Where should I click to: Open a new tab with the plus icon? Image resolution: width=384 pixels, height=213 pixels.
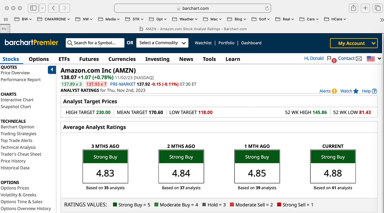tap(365, 8)
